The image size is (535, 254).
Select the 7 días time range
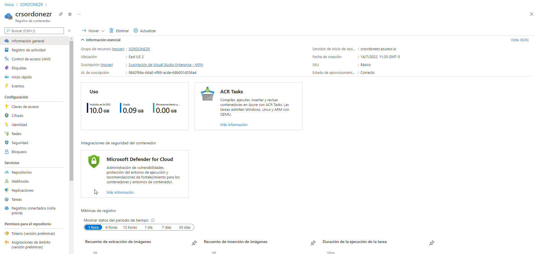click(167, 227)
